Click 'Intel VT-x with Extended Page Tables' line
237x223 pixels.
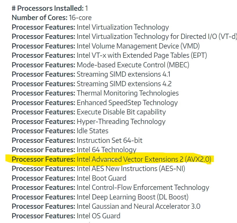click(x=109, y=55)
